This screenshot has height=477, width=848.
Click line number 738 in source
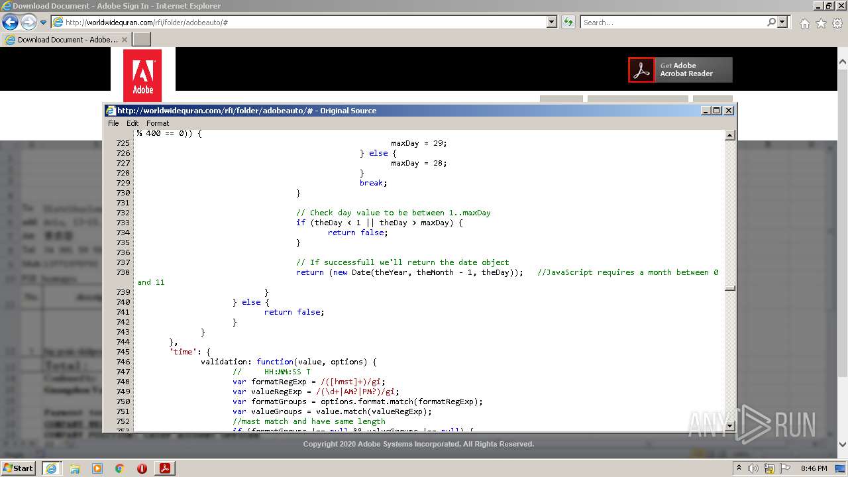pyautogui.click(x=123, y=272)
